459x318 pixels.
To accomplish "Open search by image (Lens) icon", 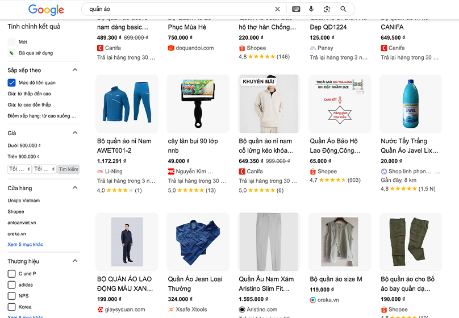I will (x=327, y=9).
